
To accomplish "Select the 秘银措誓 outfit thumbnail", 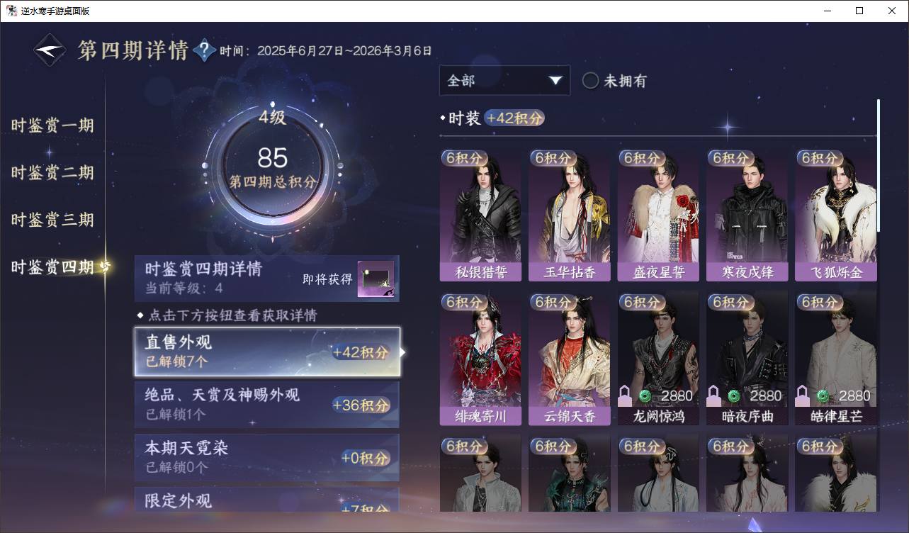I will (x=480, y=215).
